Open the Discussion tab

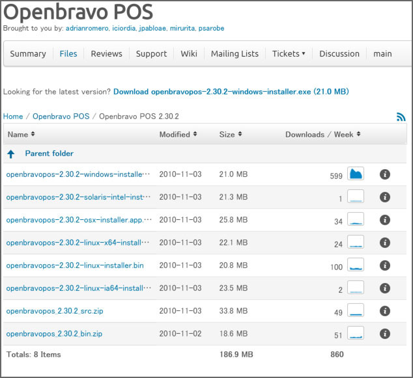[339, 53]
